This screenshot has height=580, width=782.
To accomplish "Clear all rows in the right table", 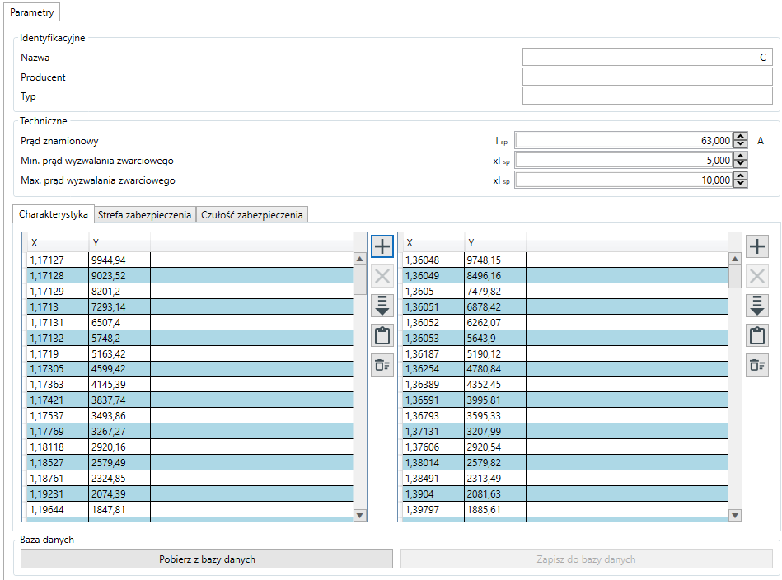I will pos(757,365).
